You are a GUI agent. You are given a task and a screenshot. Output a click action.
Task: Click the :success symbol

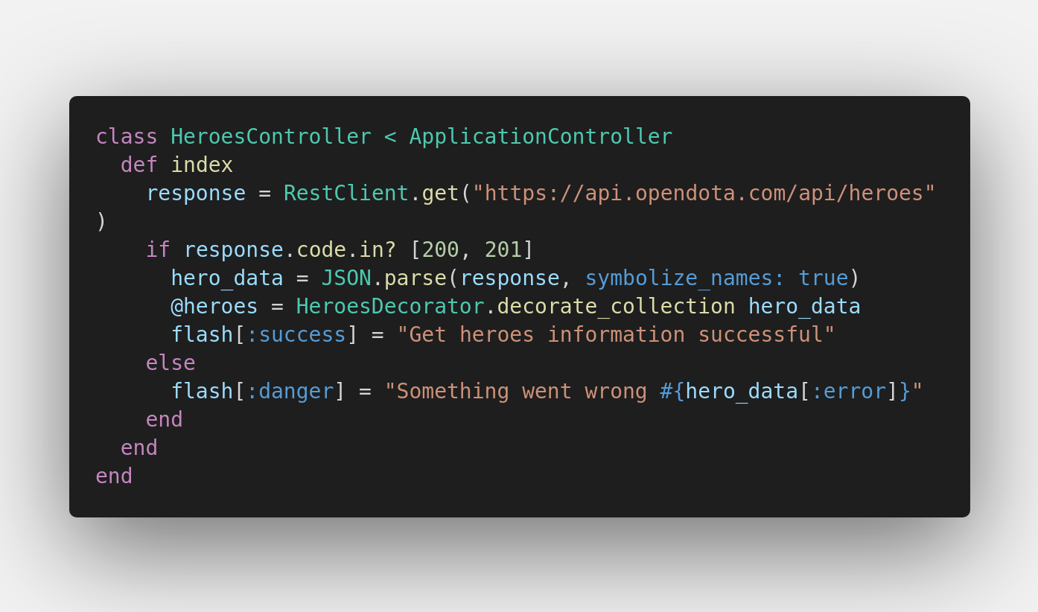[x=296, y=335]
